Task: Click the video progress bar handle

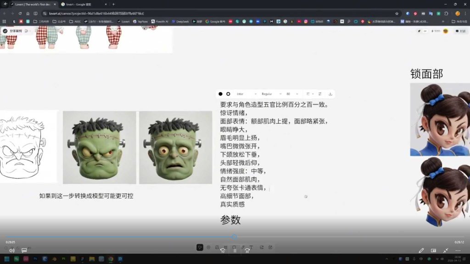Action: (x=235, y=237)
